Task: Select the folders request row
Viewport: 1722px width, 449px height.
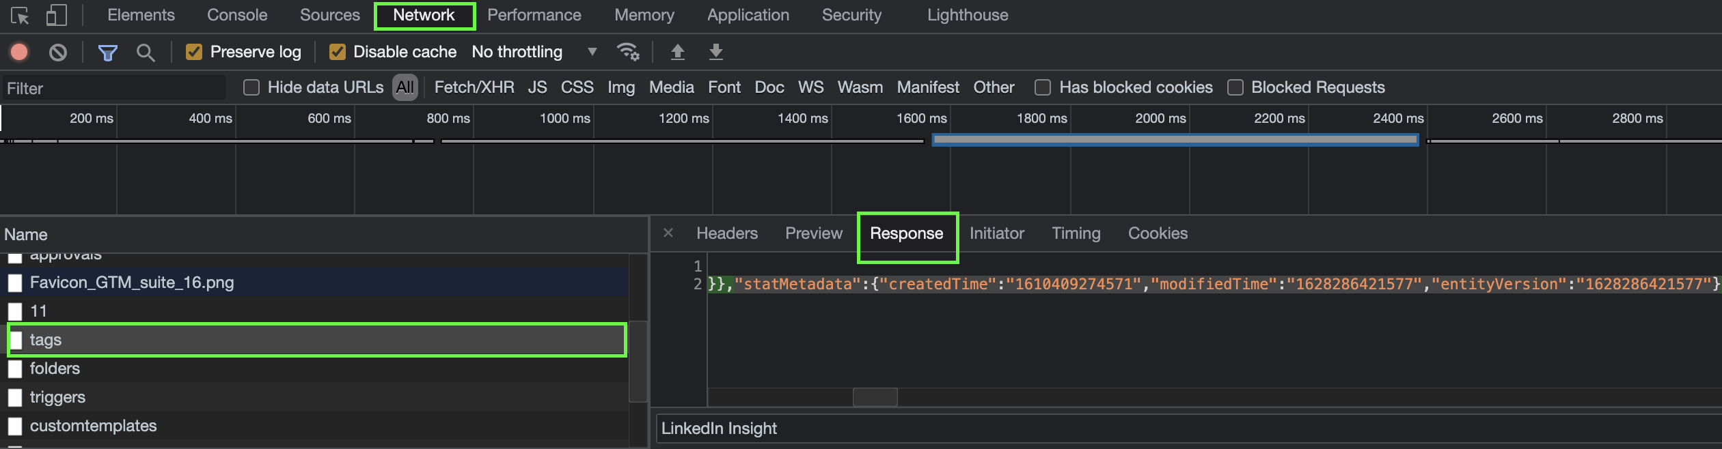Action: tap(314, 368)
